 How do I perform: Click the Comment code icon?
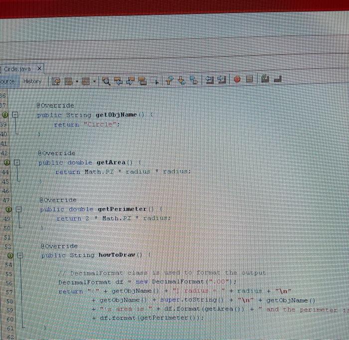pyautogui.click(x=265, y=79)
